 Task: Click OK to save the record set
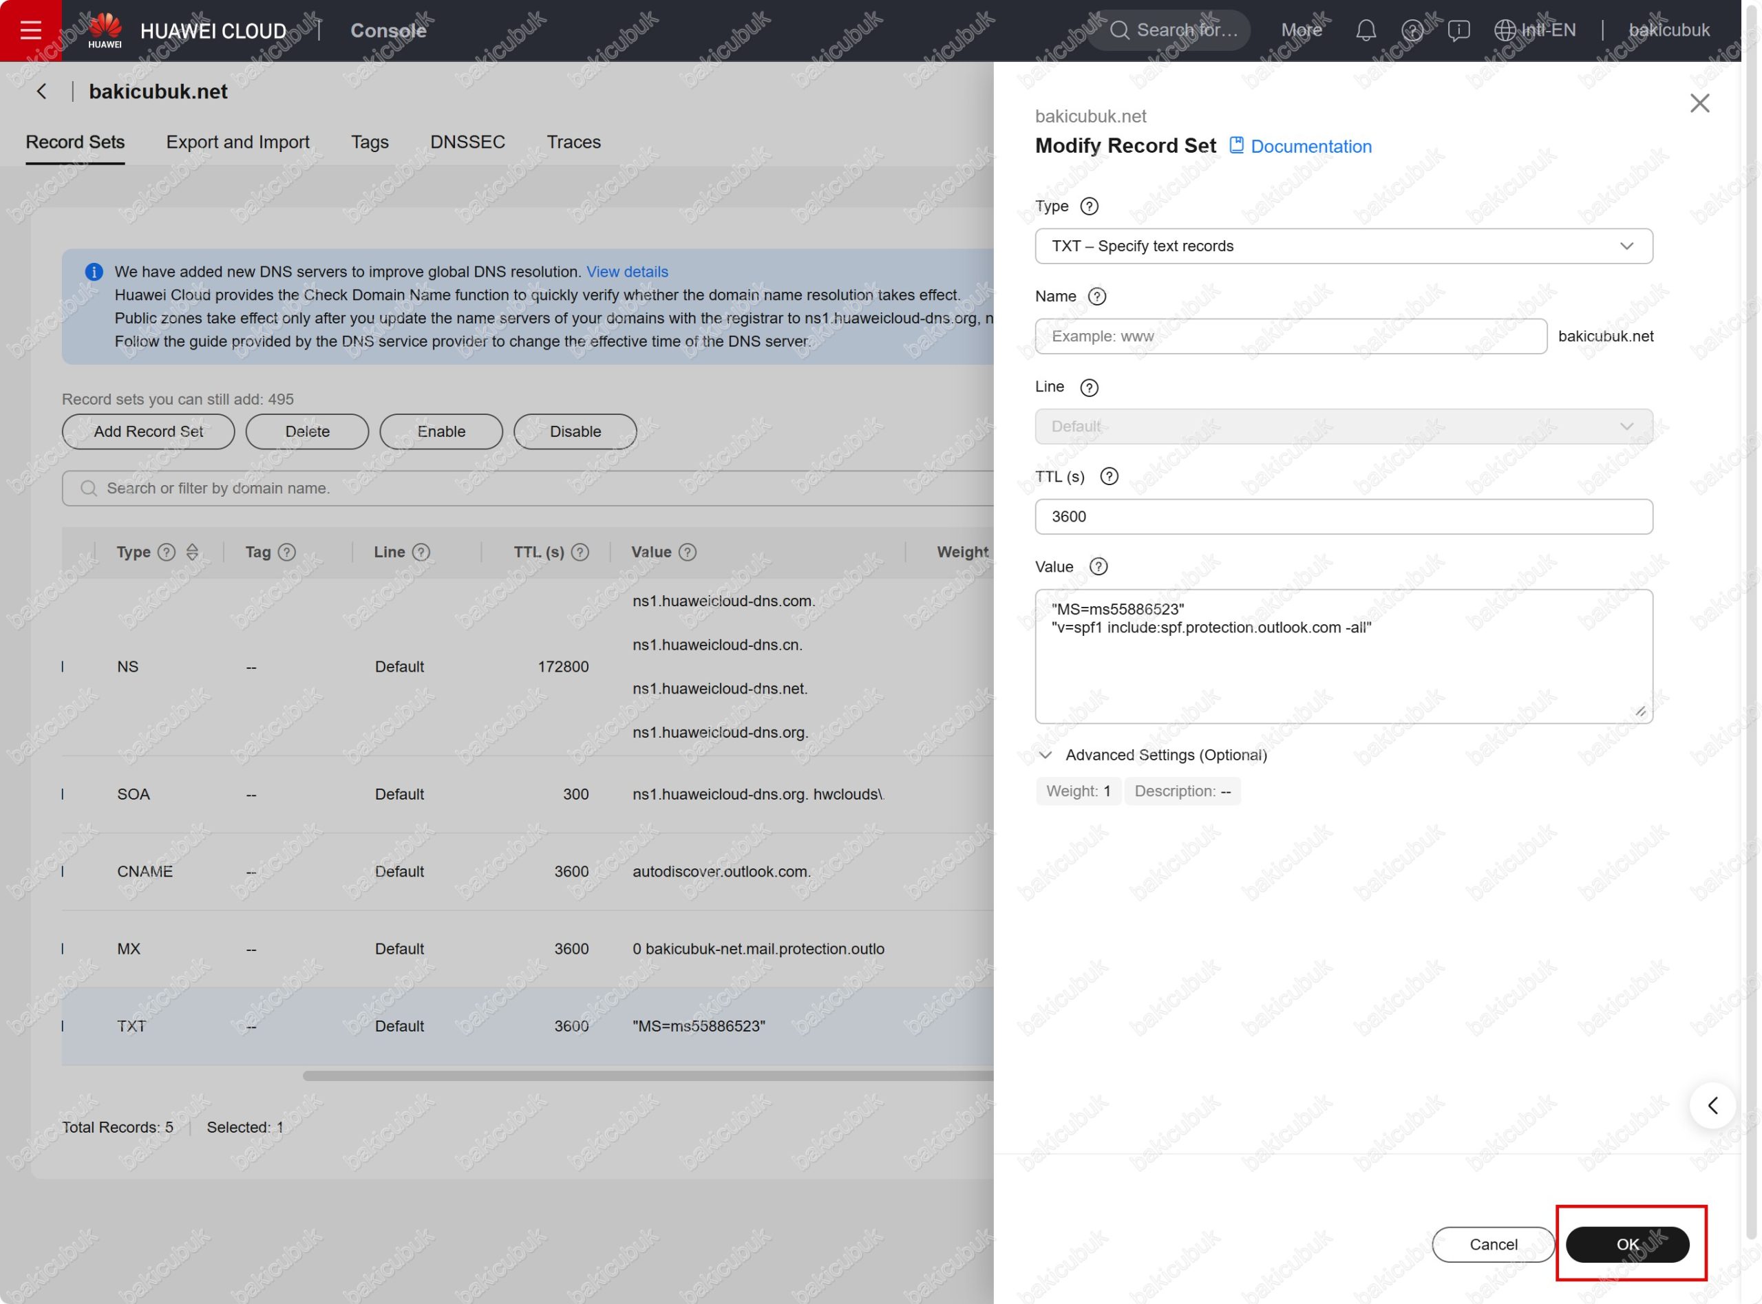(1626, 1244)
